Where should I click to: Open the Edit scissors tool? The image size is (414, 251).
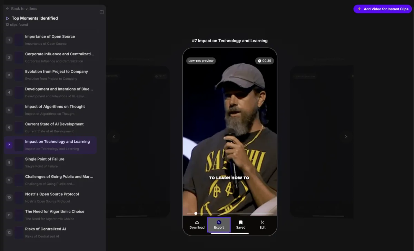coord(263,222)
